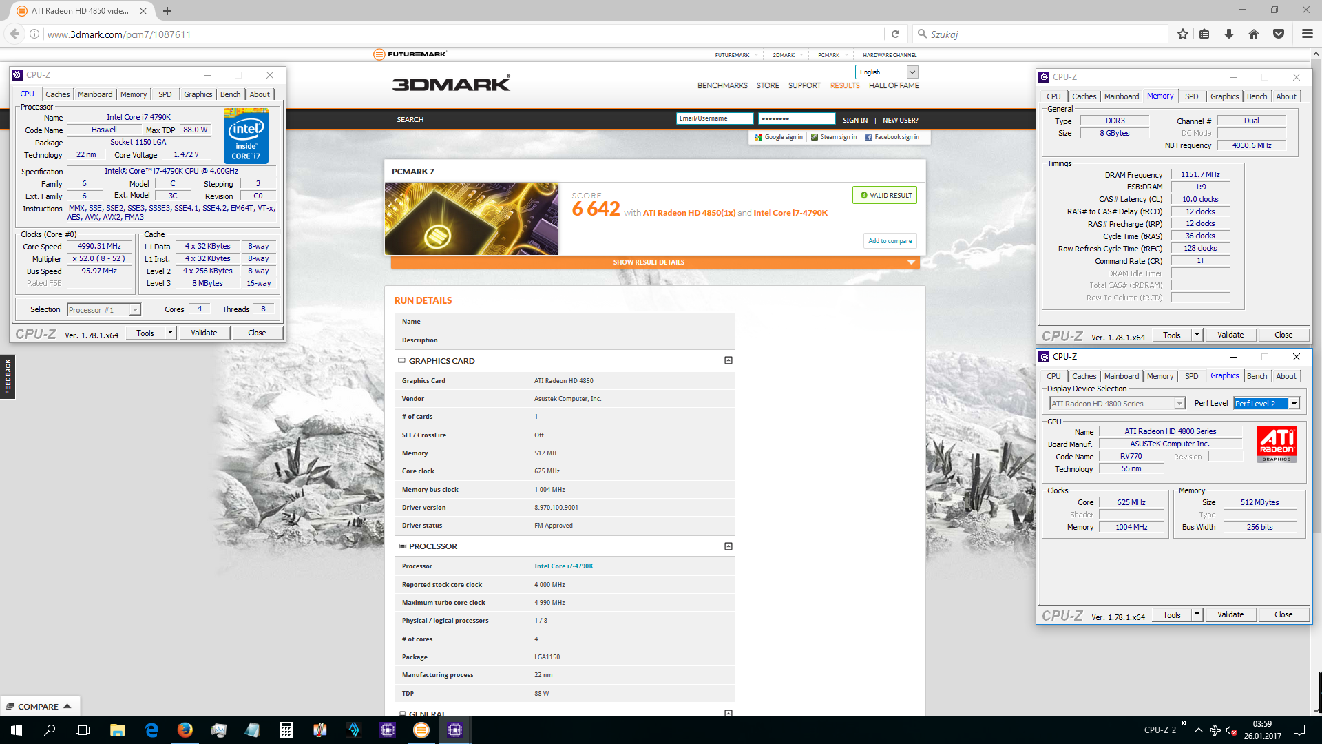
Task: Open Tools dropdown arrow in Graphics CPU-Z window
Action: 1197,614
